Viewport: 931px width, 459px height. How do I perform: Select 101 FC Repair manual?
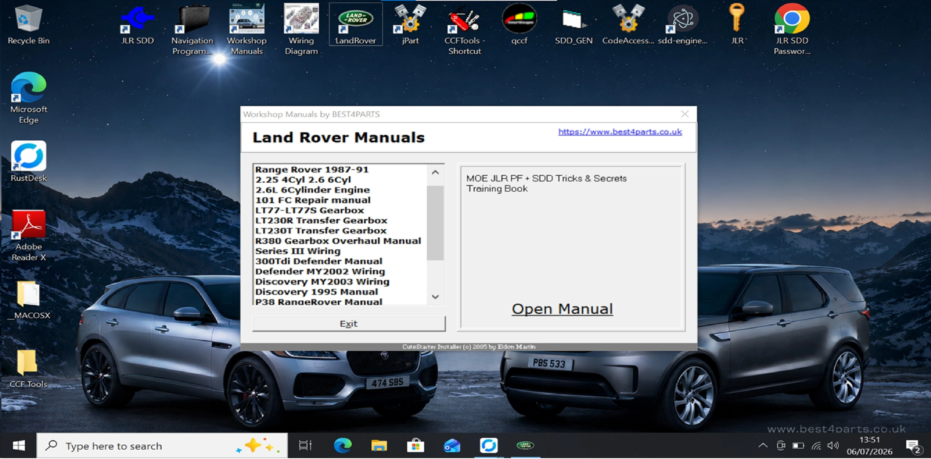coord(313,200)
